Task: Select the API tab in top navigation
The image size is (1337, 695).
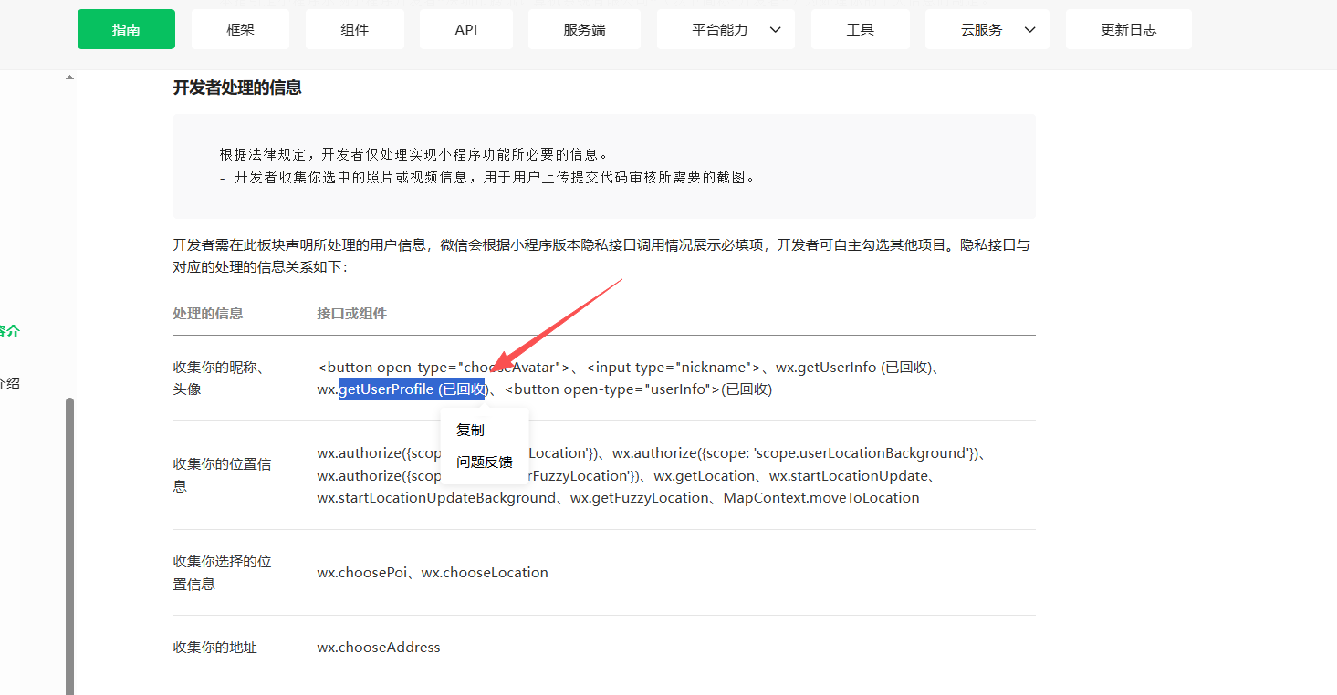Action: coord(465,29)
